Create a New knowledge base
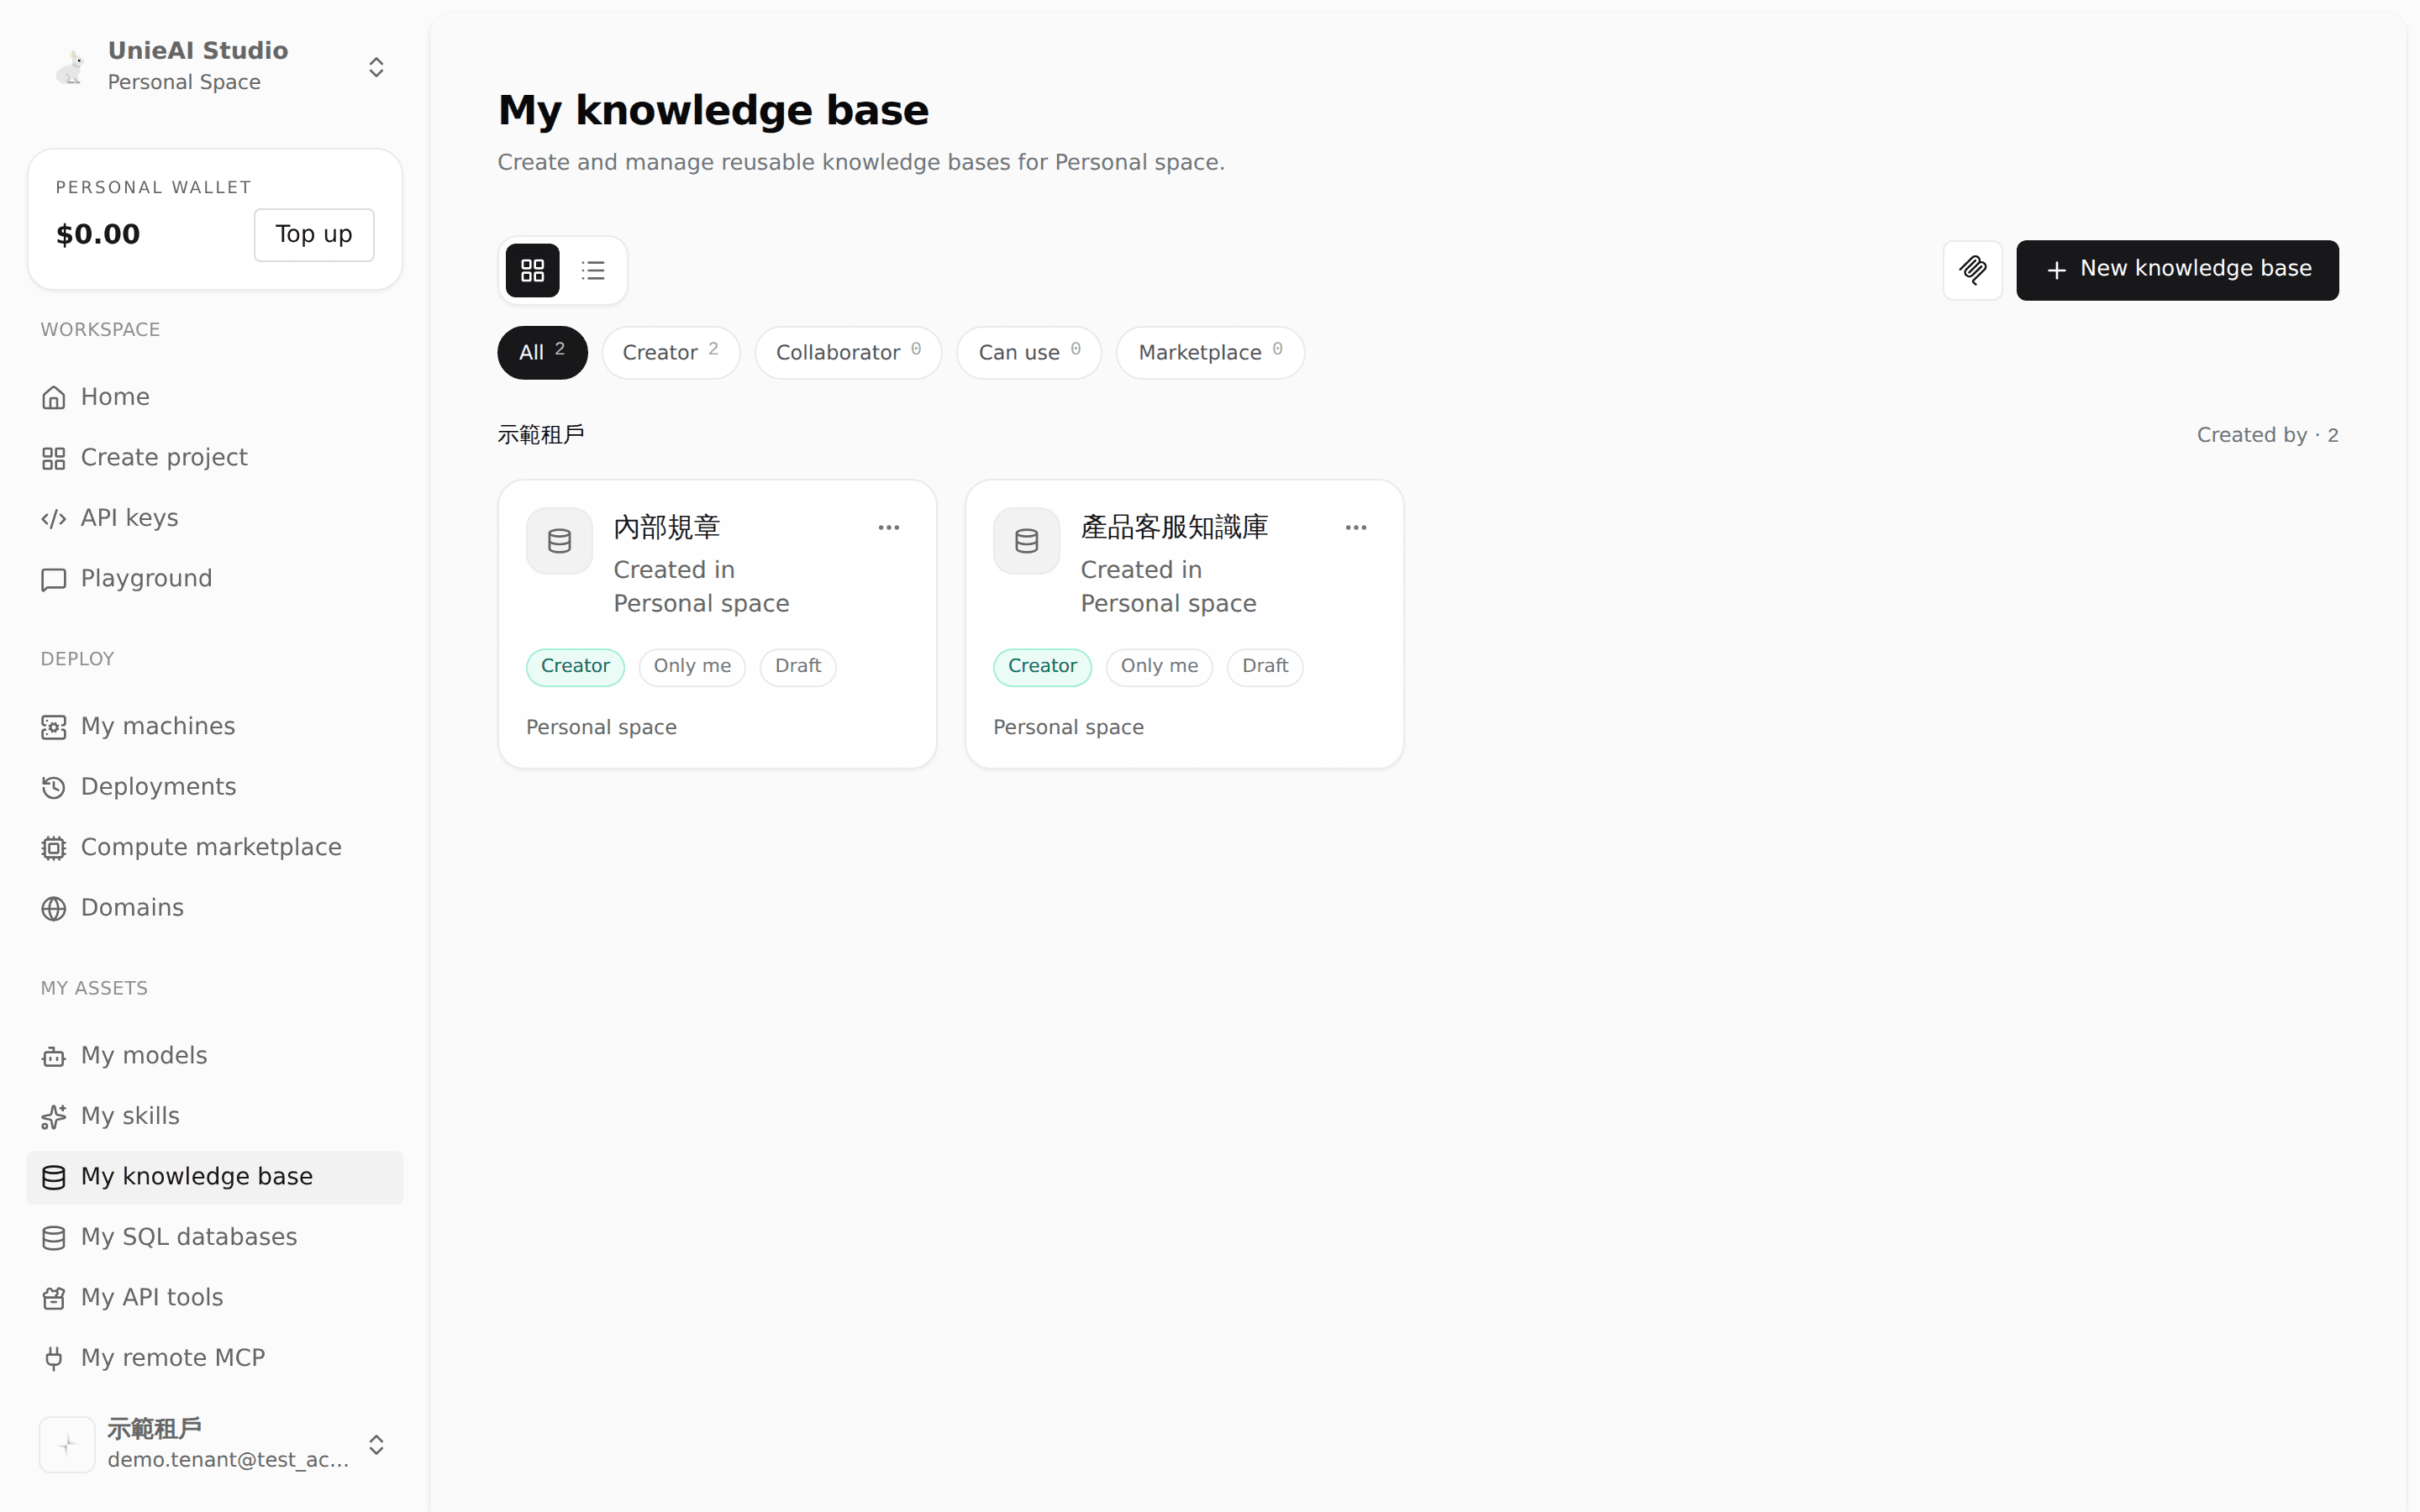The height and width of the screenshot is (1512, 2420). click(2177, 270)
